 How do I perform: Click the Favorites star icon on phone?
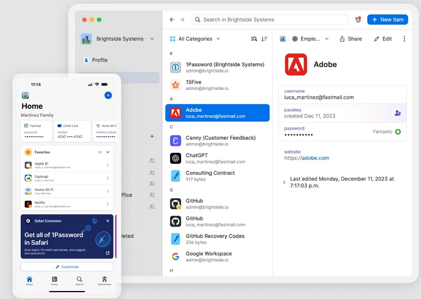point(28,152)
